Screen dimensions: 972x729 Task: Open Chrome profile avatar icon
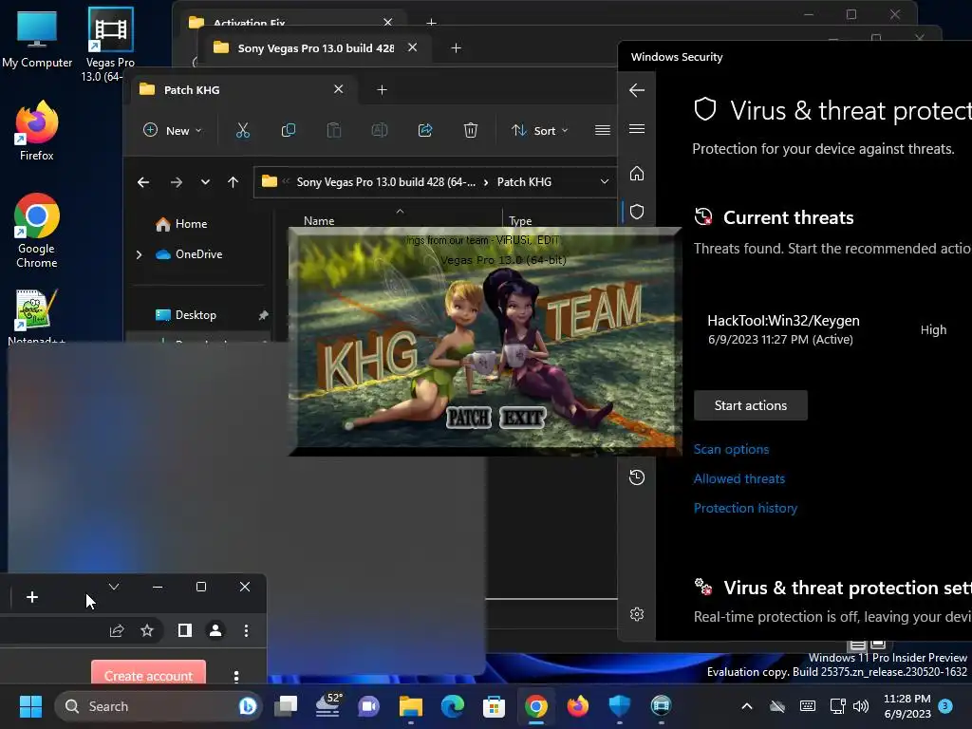pyautogui.click(x=215, y=630)
